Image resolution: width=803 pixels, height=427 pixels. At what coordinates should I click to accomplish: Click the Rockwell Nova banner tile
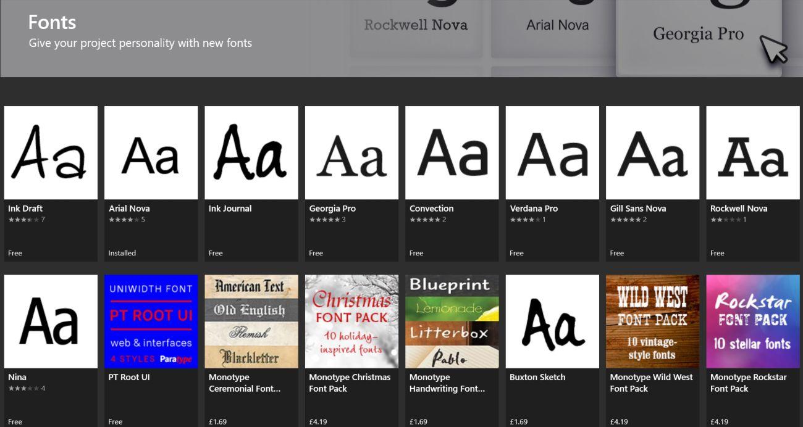(x=416, y=28)
